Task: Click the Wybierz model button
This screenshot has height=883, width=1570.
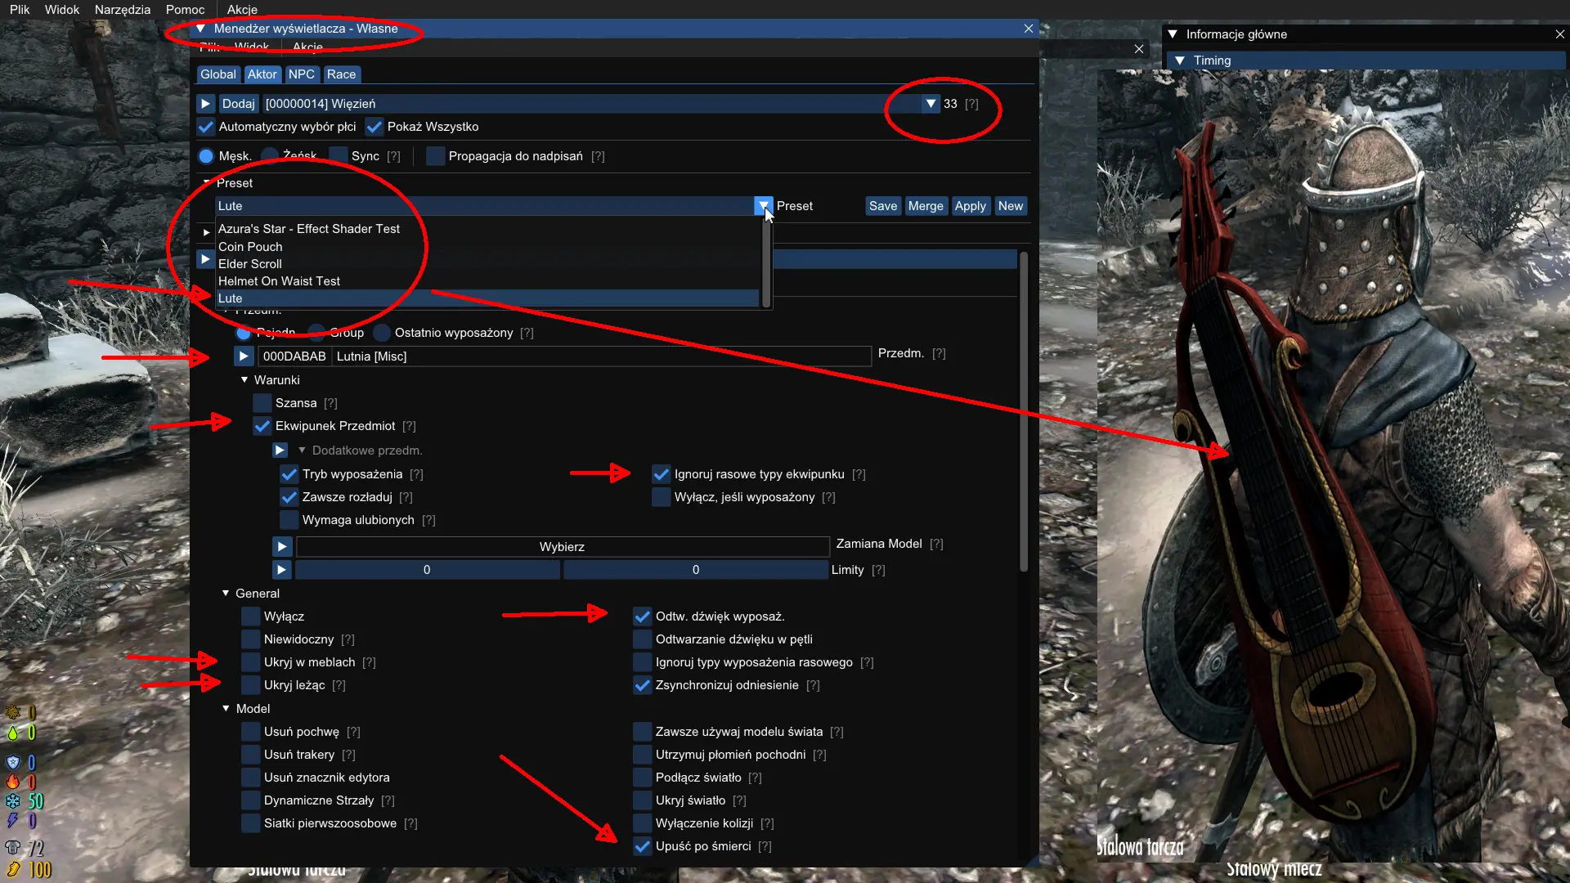Action: click(x=563, y=547)
